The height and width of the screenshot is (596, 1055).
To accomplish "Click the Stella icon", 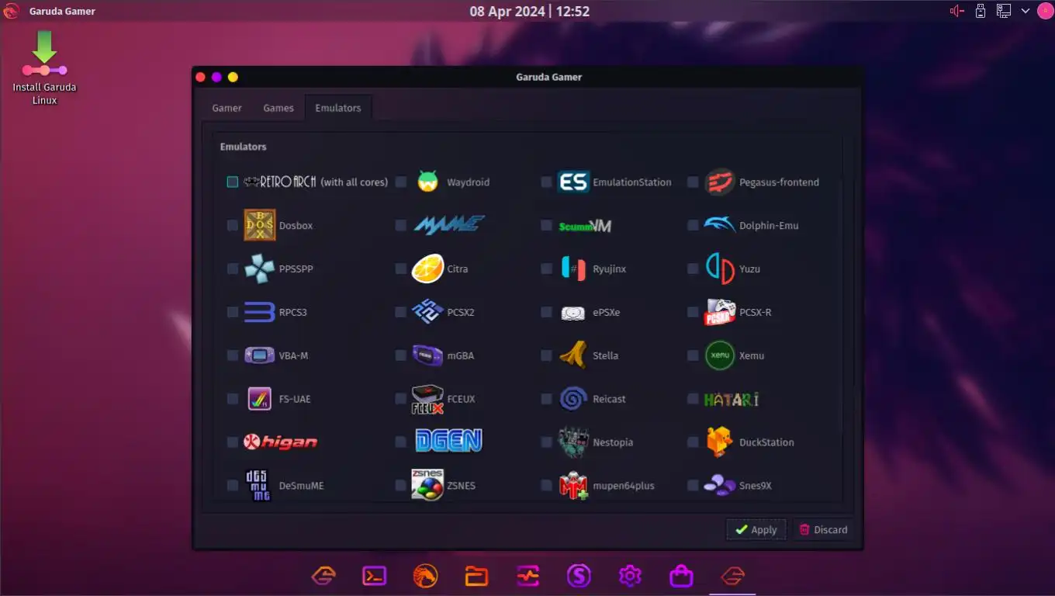I will click(573, 355).
